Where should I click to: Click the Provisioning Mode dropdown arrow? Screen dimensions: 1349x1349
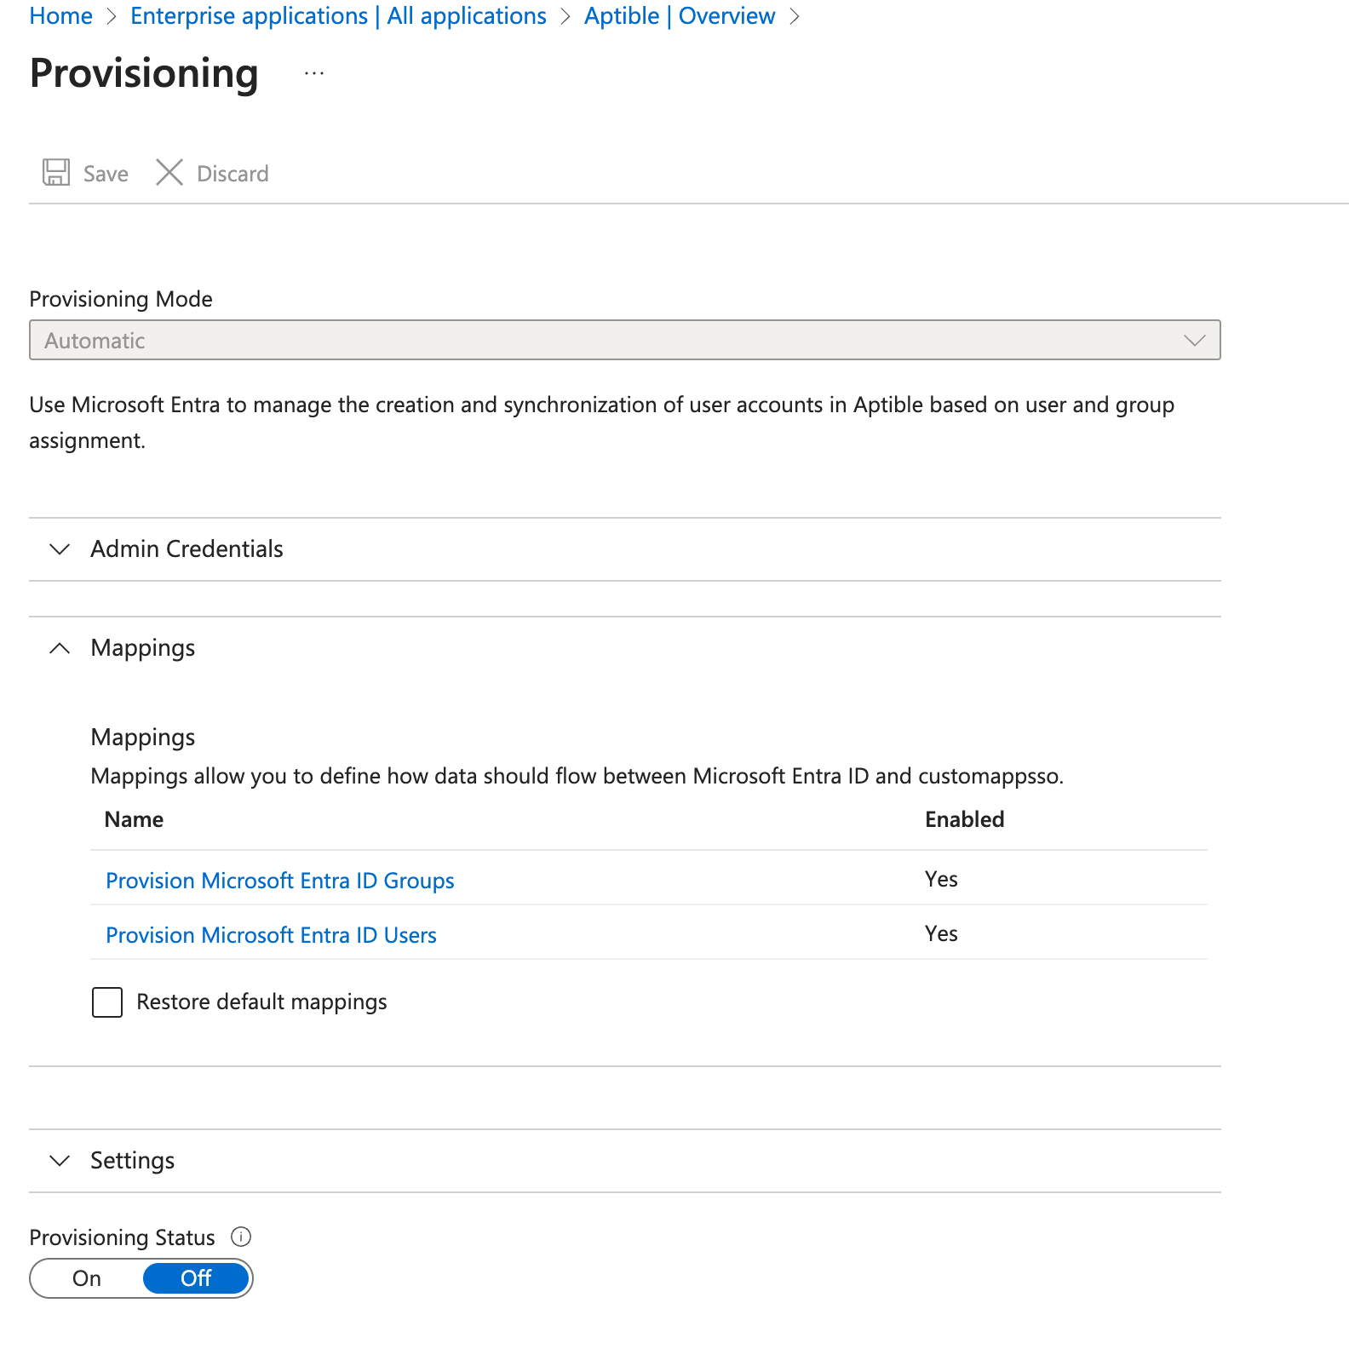click(1194, 341)
